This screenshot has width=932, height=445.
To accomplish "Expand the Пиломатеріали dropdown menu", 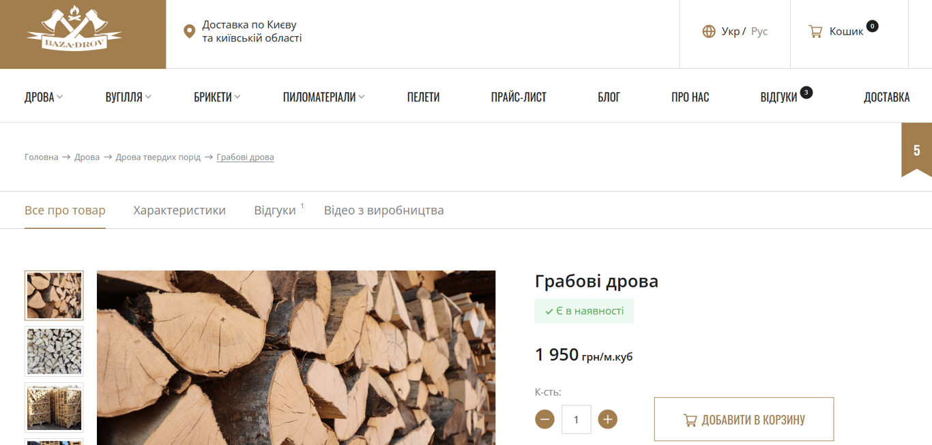I will coord(323,97).
